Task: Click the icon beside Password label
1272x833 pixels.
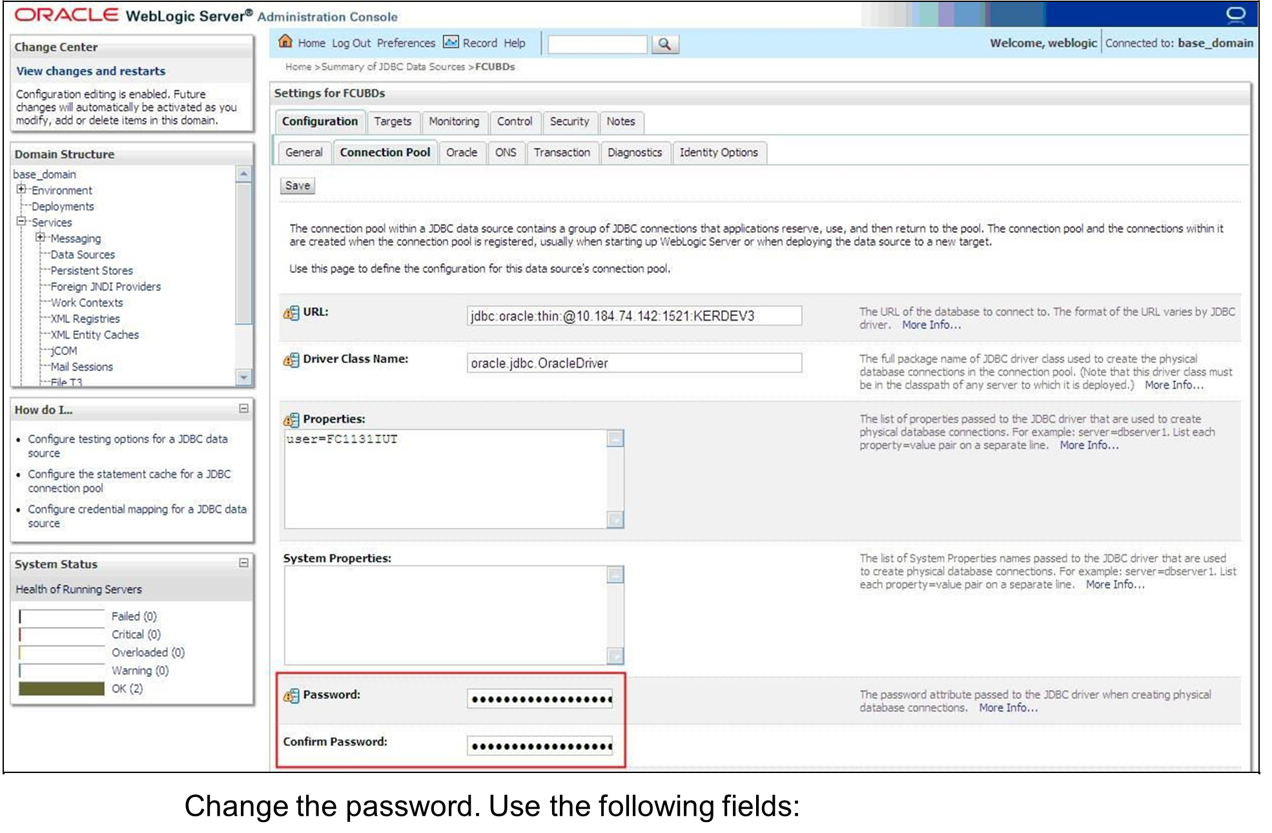Action: [x=291, y=696]
